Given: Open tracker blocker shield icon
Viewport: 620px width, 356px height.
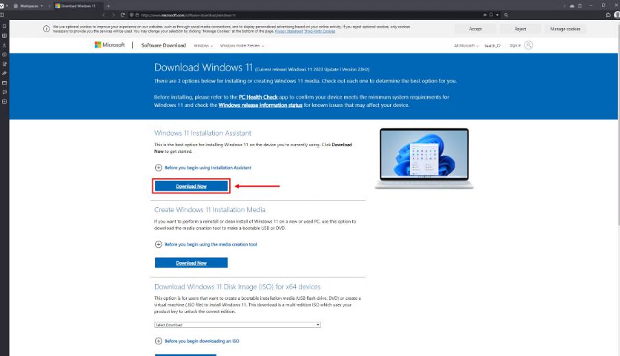Looking at the screenshot, I should (132, 15).
